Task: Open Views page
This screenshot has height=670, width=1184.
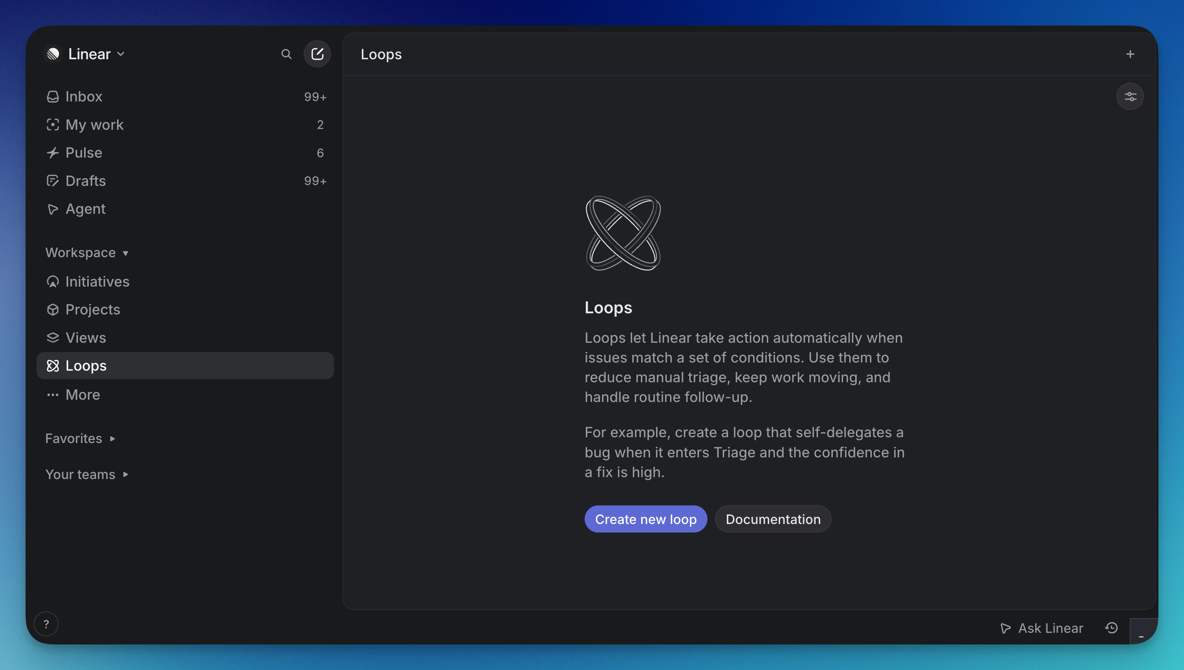Action: tap(185, 338)
